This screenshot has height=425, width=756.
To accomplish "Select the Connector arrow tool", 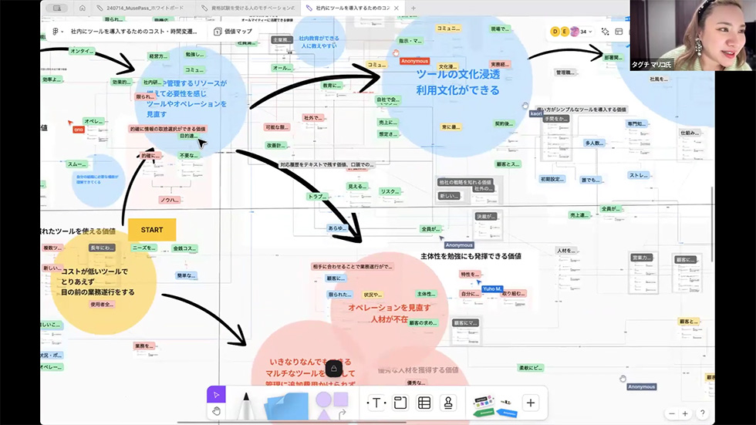I will (x=343, y=413).
